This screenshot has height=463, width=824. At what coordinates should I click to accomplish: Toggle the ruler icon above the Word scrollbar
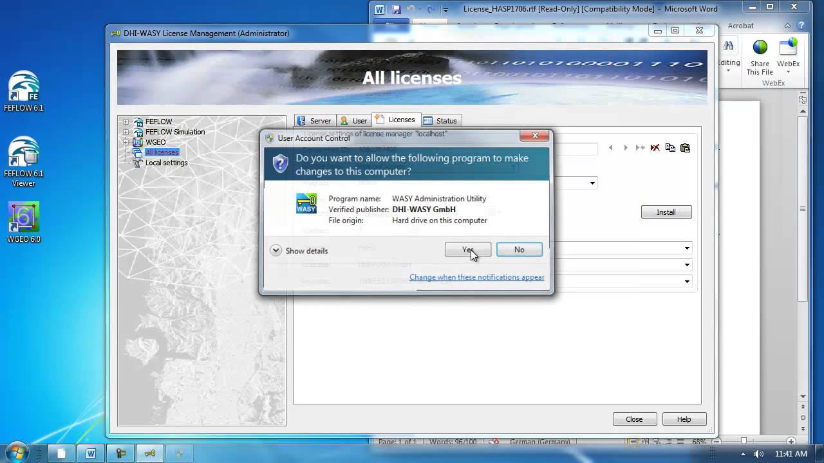pyautogui.click(x=803, y=100)
